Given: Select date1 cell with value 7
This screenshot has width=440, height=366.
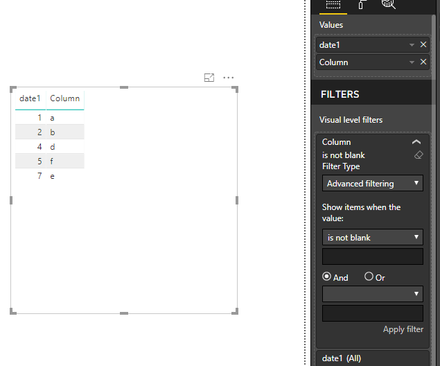Looking at the screenshot, I should coord(30,176).
